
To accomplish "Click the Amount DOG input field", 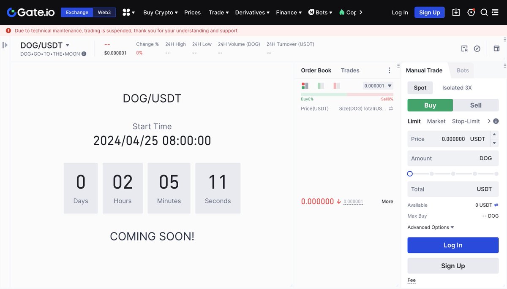I will point(453,158).
